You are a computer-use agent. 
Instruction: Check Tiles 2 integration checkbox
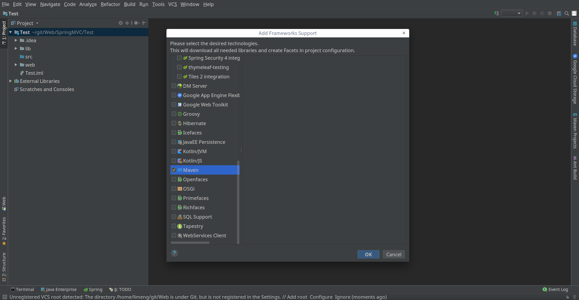pos(179,76)
